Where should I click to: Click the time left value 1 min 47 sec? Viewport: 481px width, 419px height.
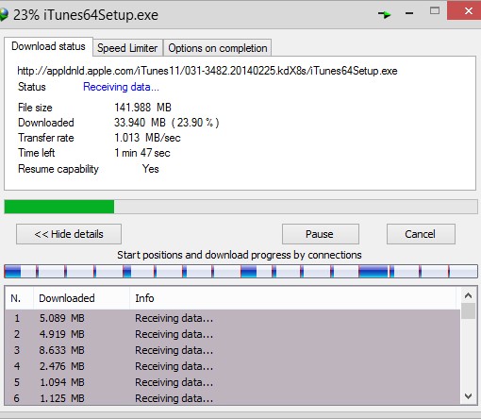click(142, 153)
